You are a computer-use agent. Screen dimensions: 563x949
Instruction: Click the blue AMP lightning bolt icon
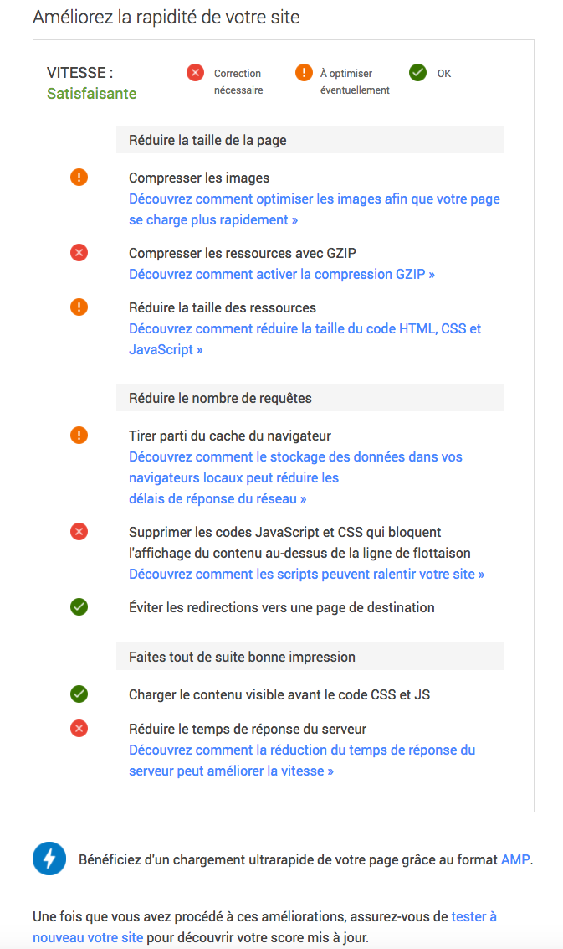49,859
